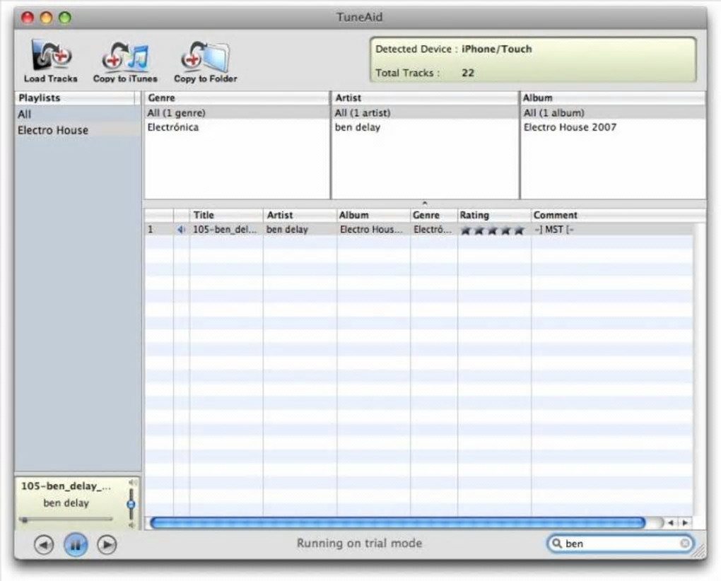Click the speaker icon in track row 1
The height and width of the screenshot is (581, 721).
click(x=181, y=230)
